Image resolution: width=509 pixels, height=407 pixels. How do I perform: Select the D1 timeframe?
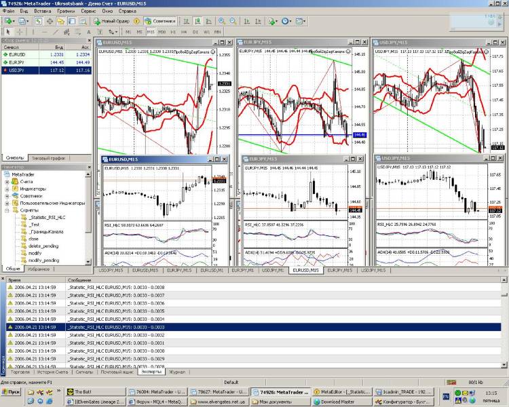[x=195, y=32]
